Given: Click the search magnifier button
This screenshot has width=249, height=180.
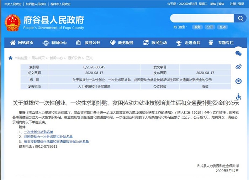Looking at the screenshot, I should pos(239,19).
